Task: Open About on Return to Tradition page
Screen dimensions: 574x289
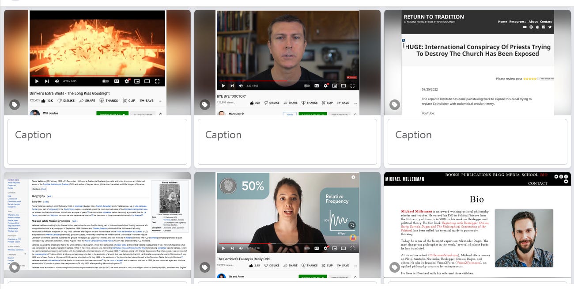Action: click(x=533, y=21)
